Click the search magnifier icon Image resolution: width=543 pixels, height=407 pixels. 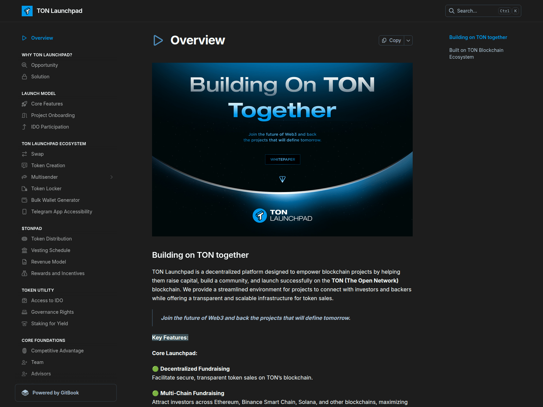pyautogui.click(x=452, y=11)
